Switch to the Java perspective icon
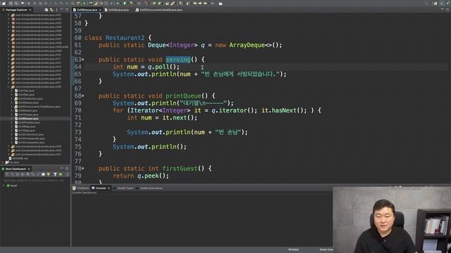Screen dimensions: 451x253 pos(442,3)
